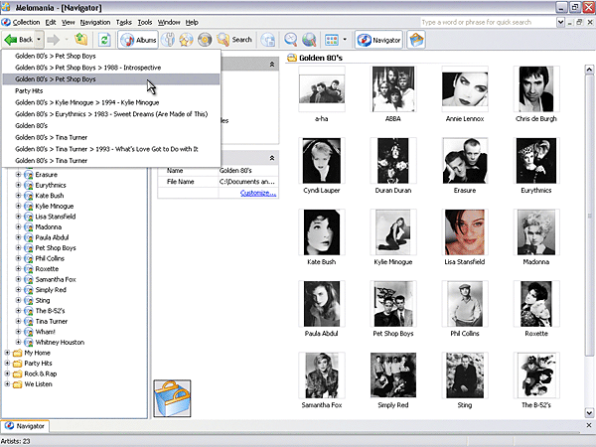This screenshot has height=447, width=596.
Task: Collapse the upper info panel chevron
Action: click(272, 65)
